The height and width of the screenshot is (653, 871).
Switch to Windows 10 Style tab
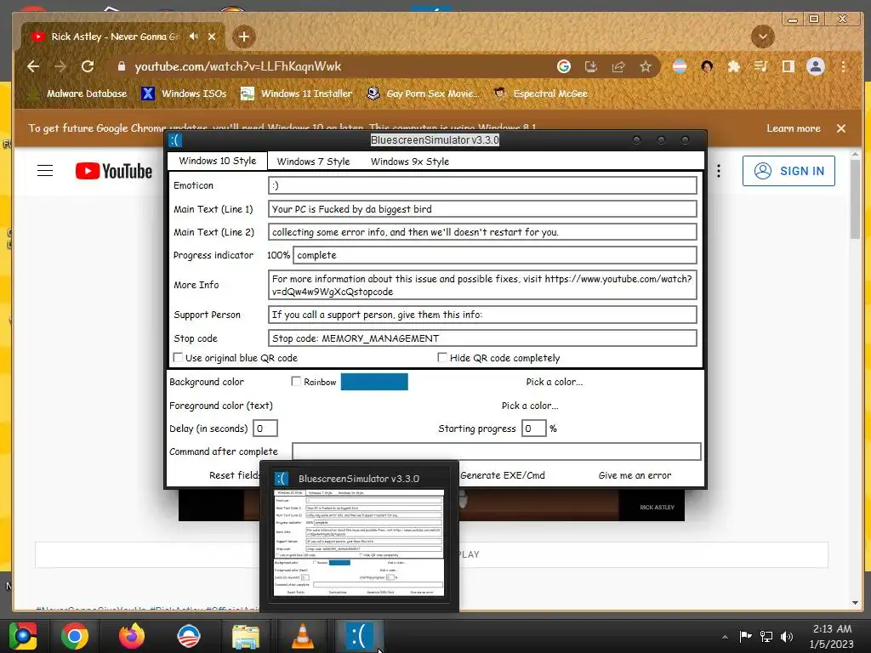pyautogui.click(x=217, y=161)
